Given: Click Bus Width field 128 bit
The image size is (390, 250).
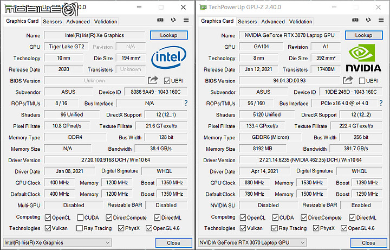Looking at the screenshot, I should (x=166, y=137).
